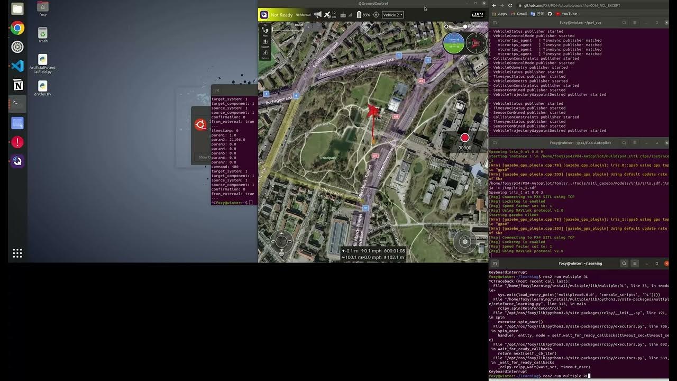Open the foxy home folder on desktop
Screen dimensions: 677x381
(43, 8)
